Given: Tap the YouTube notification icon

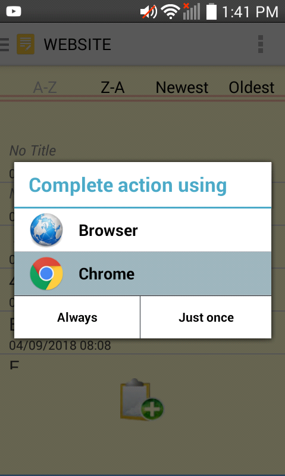Looking at the screenshot, I should [x=13, y=11].
